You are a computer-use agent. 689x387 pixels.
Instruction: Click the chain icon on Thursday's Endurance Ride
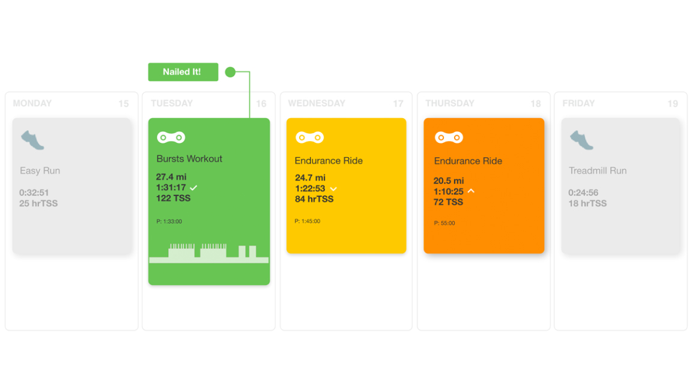click(449, 137)
